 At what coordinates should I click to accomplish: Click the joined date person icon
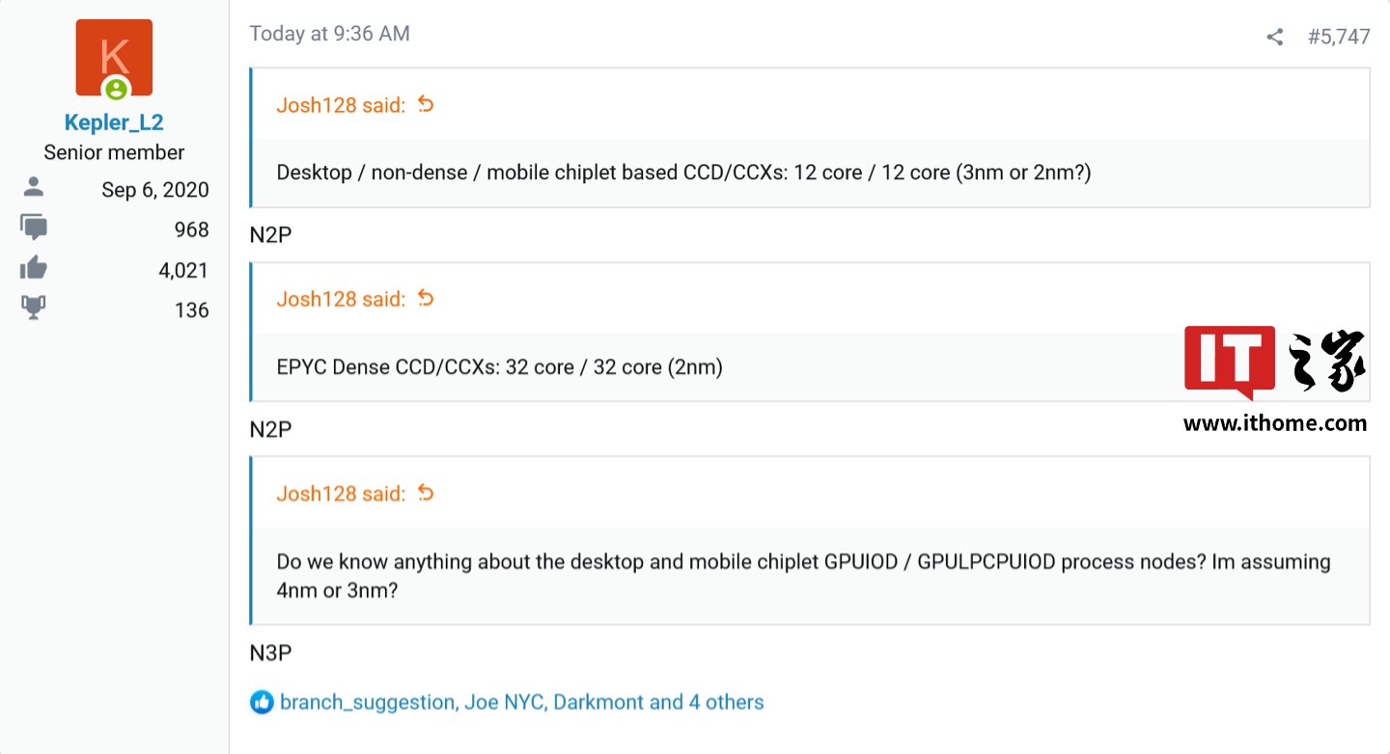pyautogui.click(x=33, y=189)
